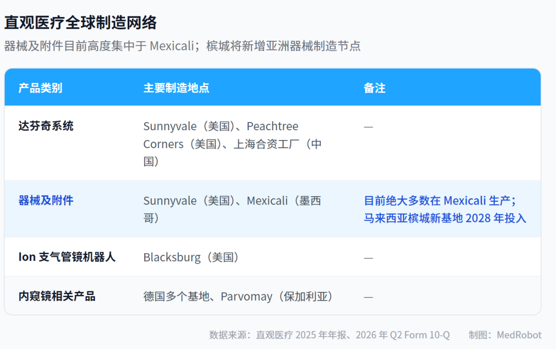The width and height of the screenshot is (556, 349).
Task: Select the 达芬奇系统 row label
Action: [x=46, y=126]
